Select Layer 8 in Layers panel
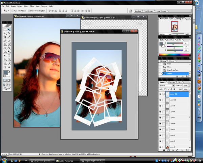The height and width of the screenshot is (163, 203). point(177,112)
